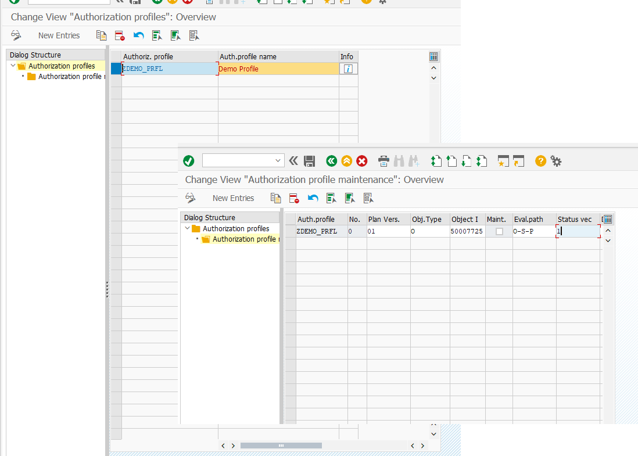Collapse Authorization profiles node in back window tree
This screenshot has height=456, width=638.
pos(13,66)
